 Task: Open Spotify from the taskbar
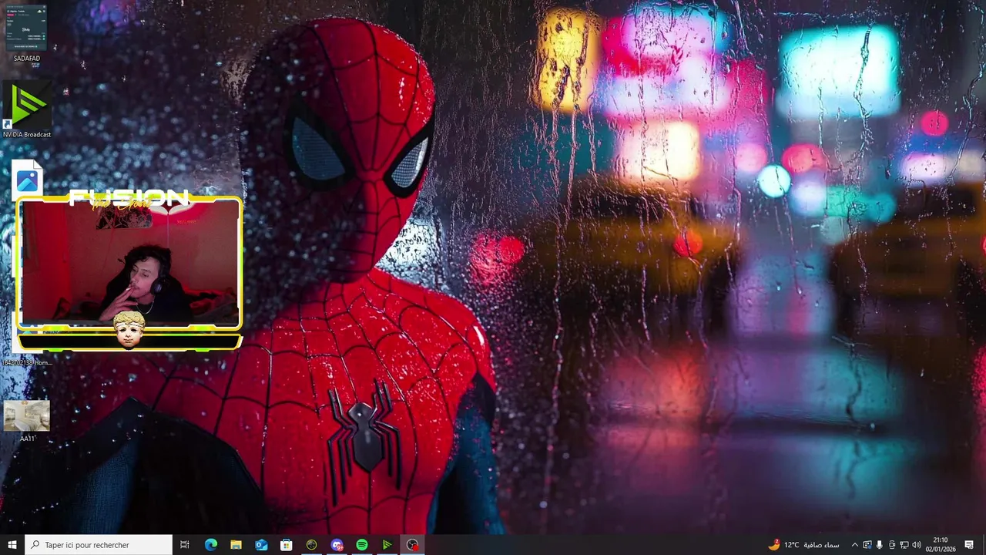[x=362, y=545]
